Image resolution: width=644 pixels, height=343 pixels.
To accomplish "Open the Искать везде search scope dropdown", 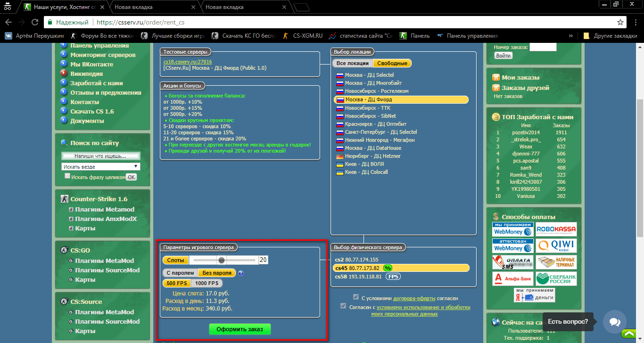I will point(101,167).
